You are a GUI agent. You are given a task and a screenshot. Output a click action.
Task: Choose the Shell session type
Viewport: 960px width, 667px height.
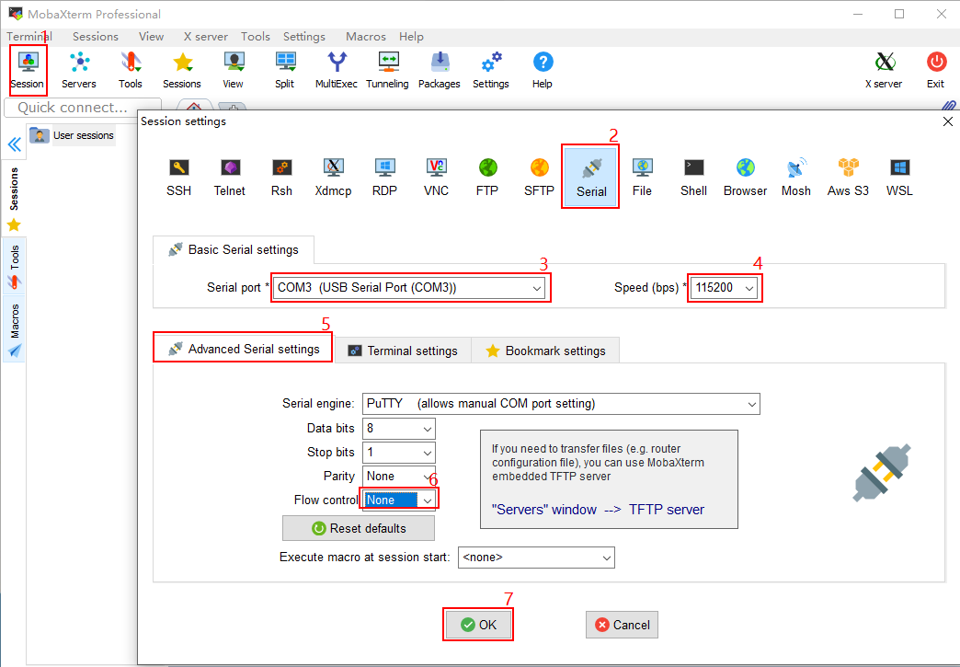pos(693,178)
